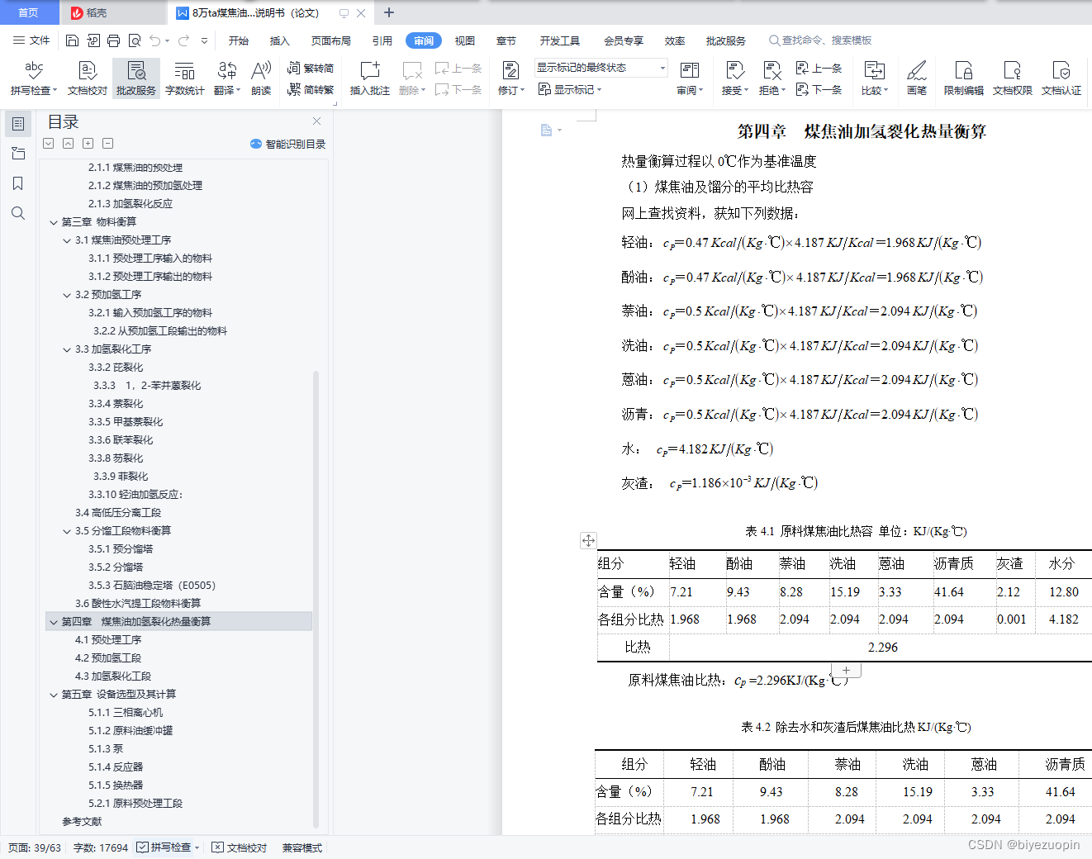Open new document tab with plus button
This screenshot has height=859, width=1092.
coord(389,12)
